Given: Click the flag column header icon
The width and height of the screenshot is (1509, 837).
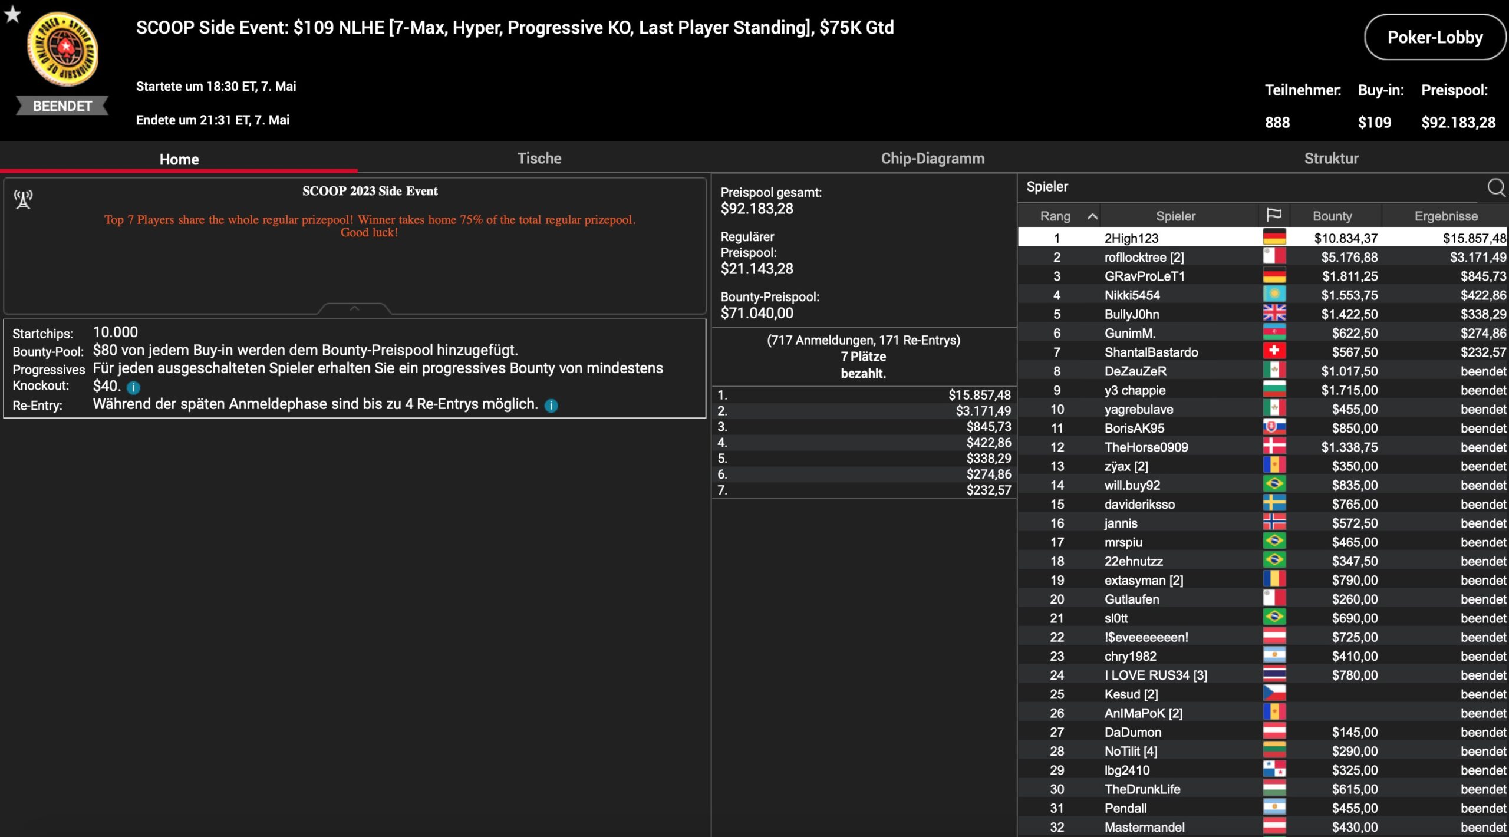Looking at the screenshot, I should coord(1274,215).
